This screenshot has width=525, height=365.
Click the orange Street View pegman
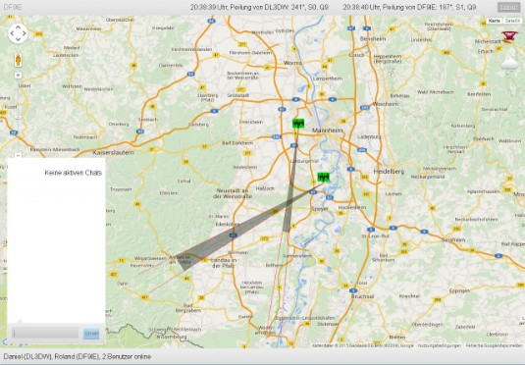click(18, 60)
